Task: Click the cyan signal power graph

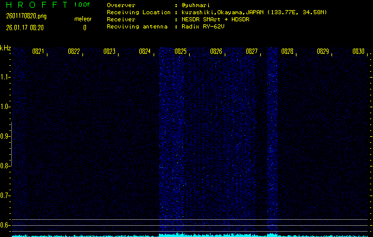Action: (190, 235)
